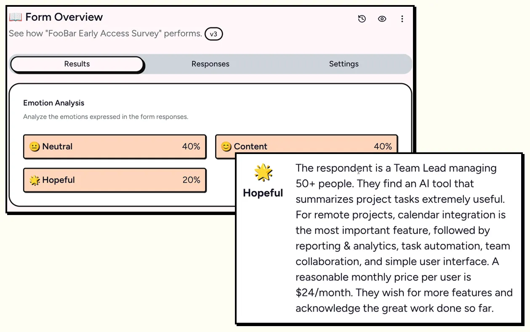This screenshot has height=332, width=530.
Task: Open the Settings tab
Action: click(344, 64)
